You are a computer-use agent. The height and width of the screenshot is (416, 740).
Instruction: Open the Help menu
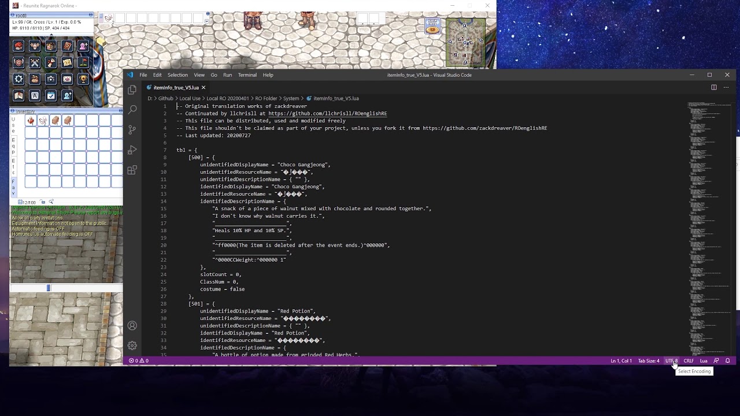pos(268,75)
